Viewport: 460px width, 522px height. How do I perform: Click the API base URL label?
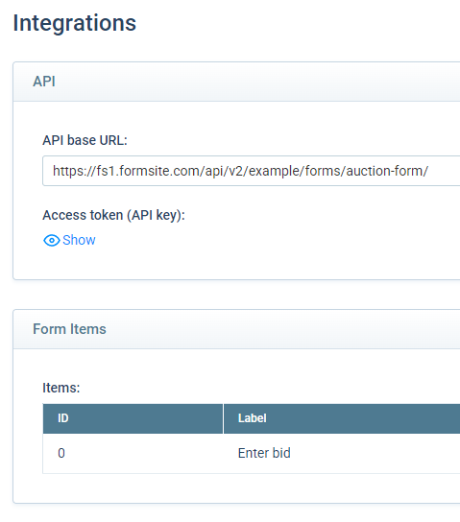tap(85, 140)
